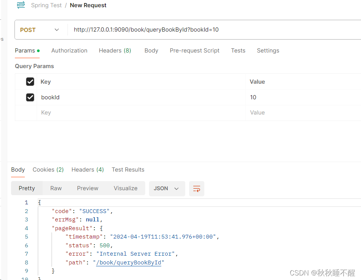Show response Headers (4) tab
The height and width of the screenshot is (280, 361).
(88, 170)
